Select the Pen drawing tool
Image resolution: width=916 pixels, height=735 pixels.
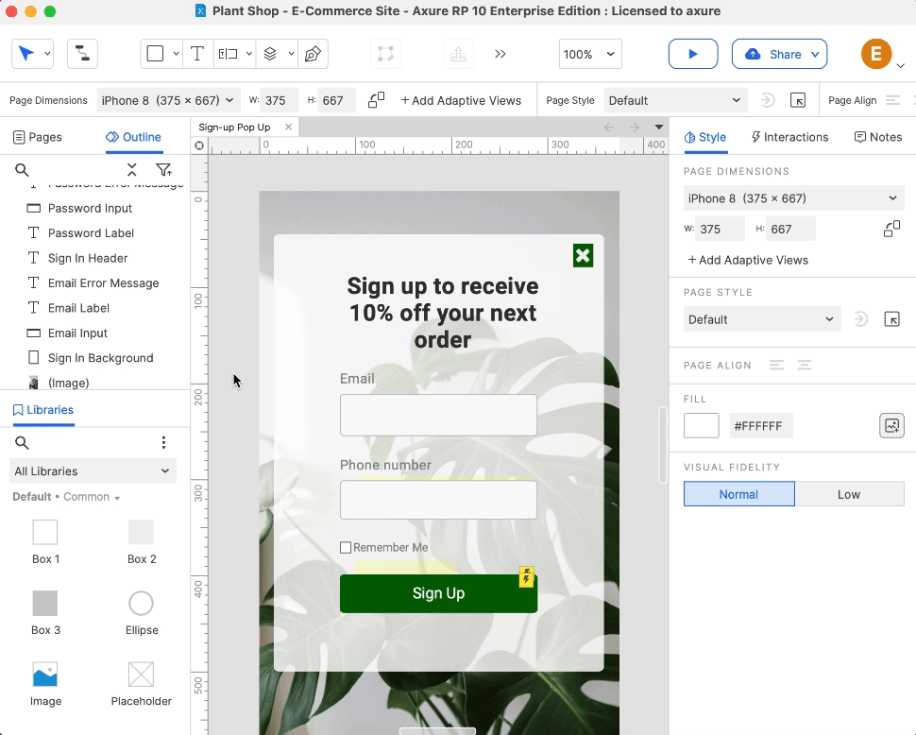point(313,54)
